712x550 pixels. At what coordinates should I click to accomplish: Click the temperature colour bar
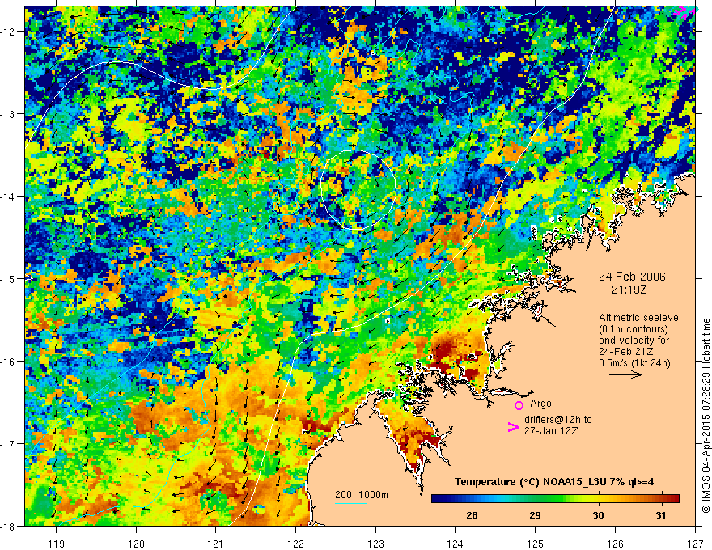click(x=555, y=499)
